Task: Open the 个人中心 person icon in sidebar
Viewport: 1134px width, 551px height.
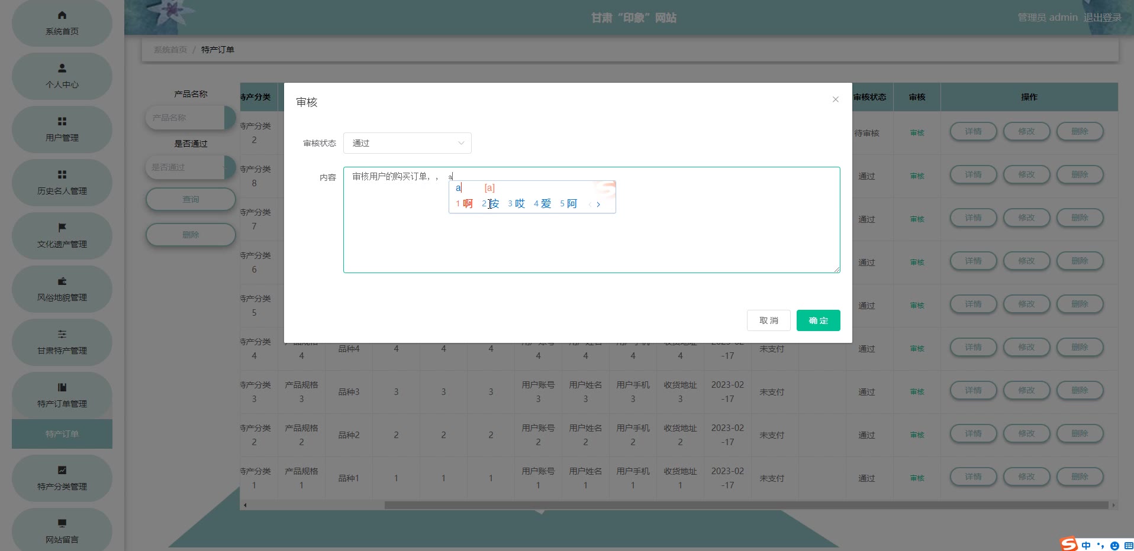Action: (62, 68)
